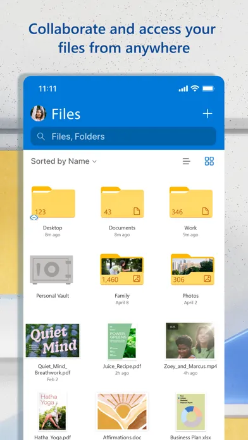Open the Documents folder icon
The height and width of the screenshot is (440, 248).
[x=123, y=202]
